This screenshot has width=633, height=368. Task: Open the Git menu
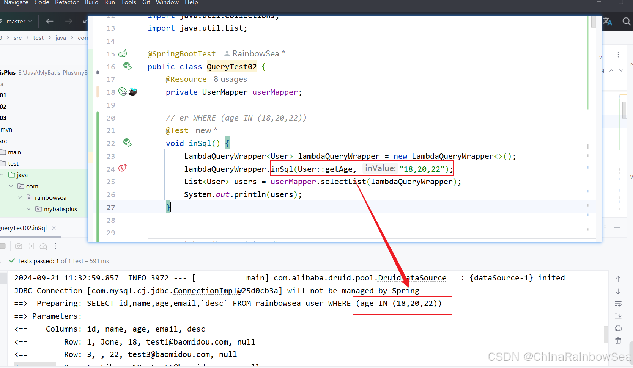click(146, 3)
